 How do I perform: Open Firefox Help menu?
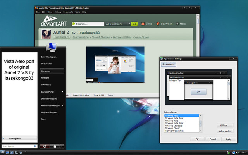[84, 12]
